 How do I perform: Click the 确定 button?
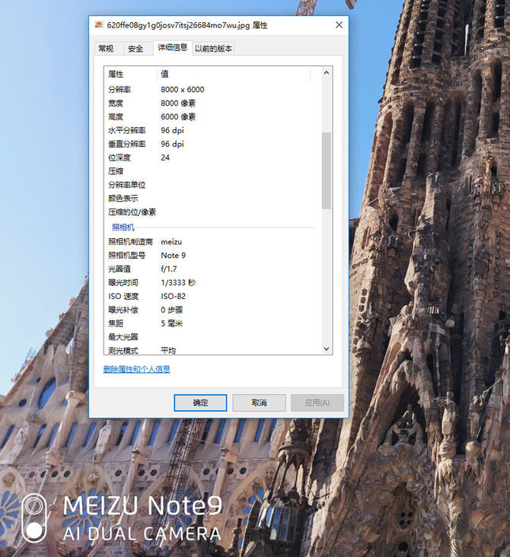tap(200, 403)
